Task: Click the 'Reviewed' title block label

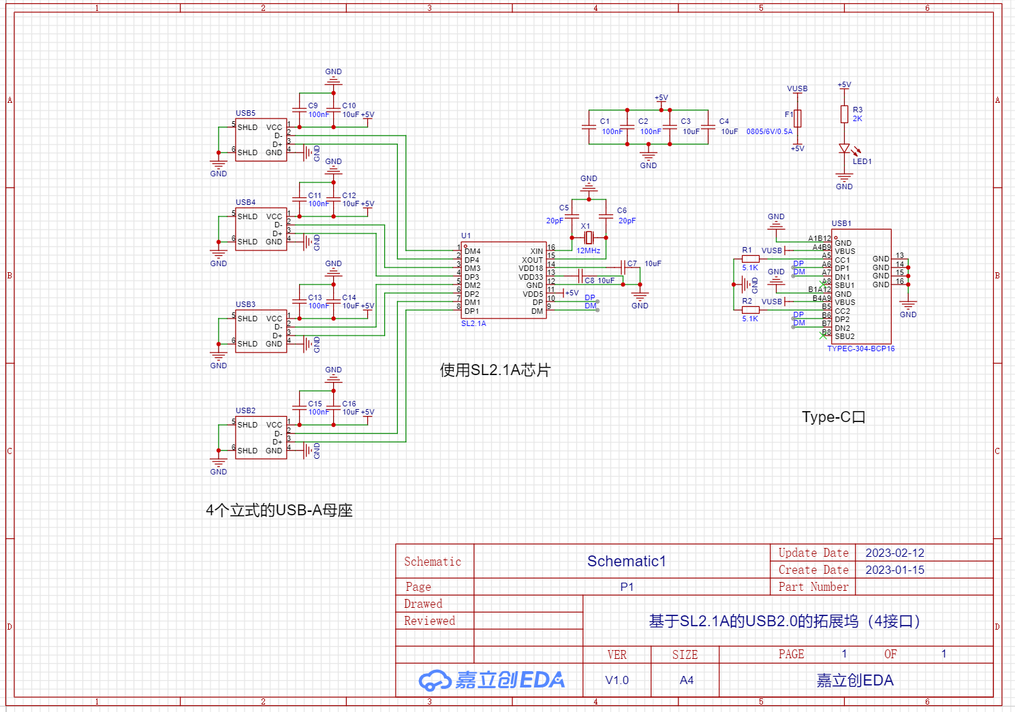Action: click(x=429, y=621)
